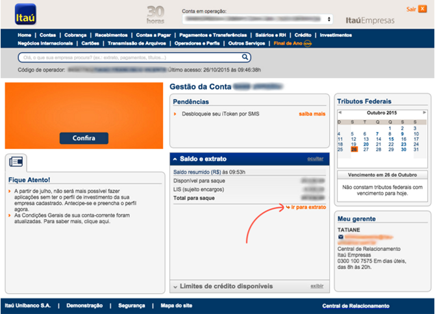Select day 9 in the calendar
The width and height of the screenshot is (435, 314).
click(x=403, y=134)
